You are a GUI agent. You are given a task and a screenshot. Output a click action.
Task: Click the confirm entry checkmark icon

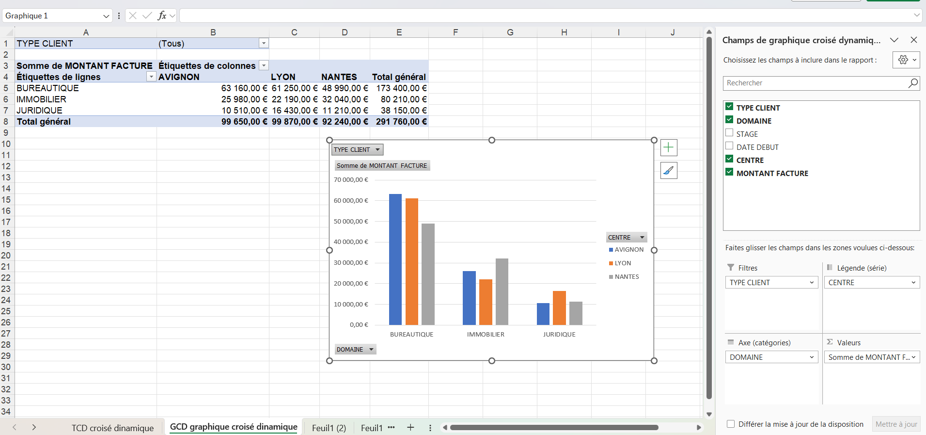coord(147,16)
